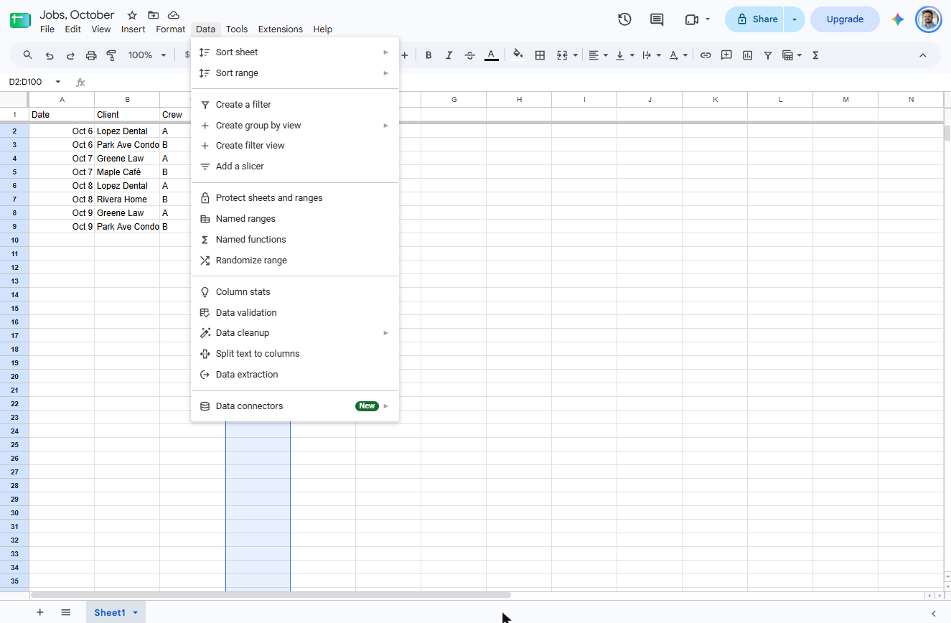The height and width of the screenshot is (623, 951).
Task: Toggle italic formatting
Action: (449, 55)
